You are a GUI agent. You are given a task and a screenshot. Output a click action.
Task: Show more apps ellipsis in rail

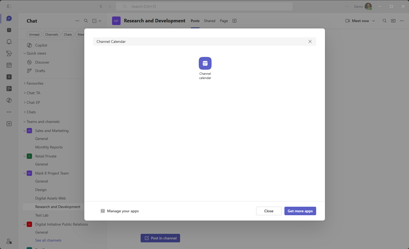[x=9, y=112]
